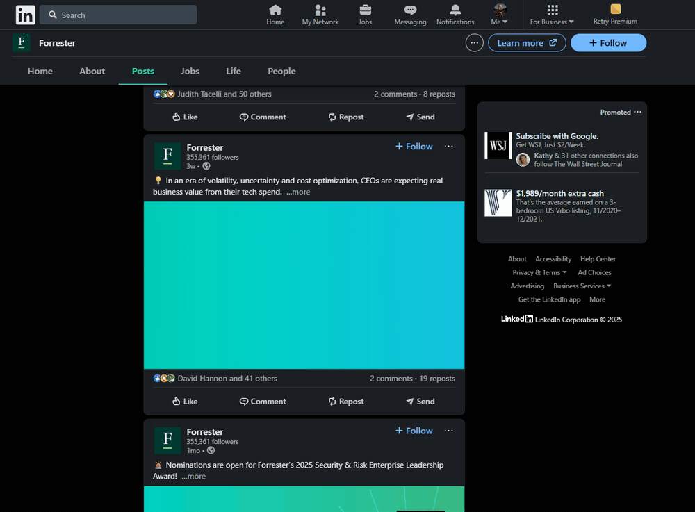Click the Vrbo ad logo
The width and height of the screenshot is (695, 512).
point(498,203)
